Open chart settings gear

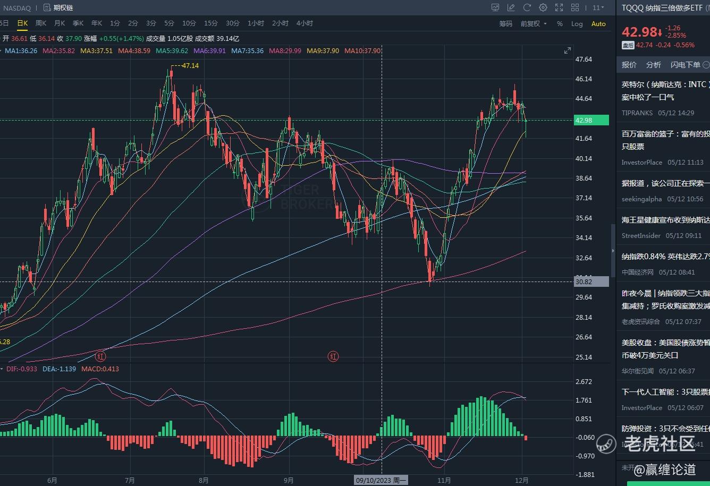(x=543, y=7)
